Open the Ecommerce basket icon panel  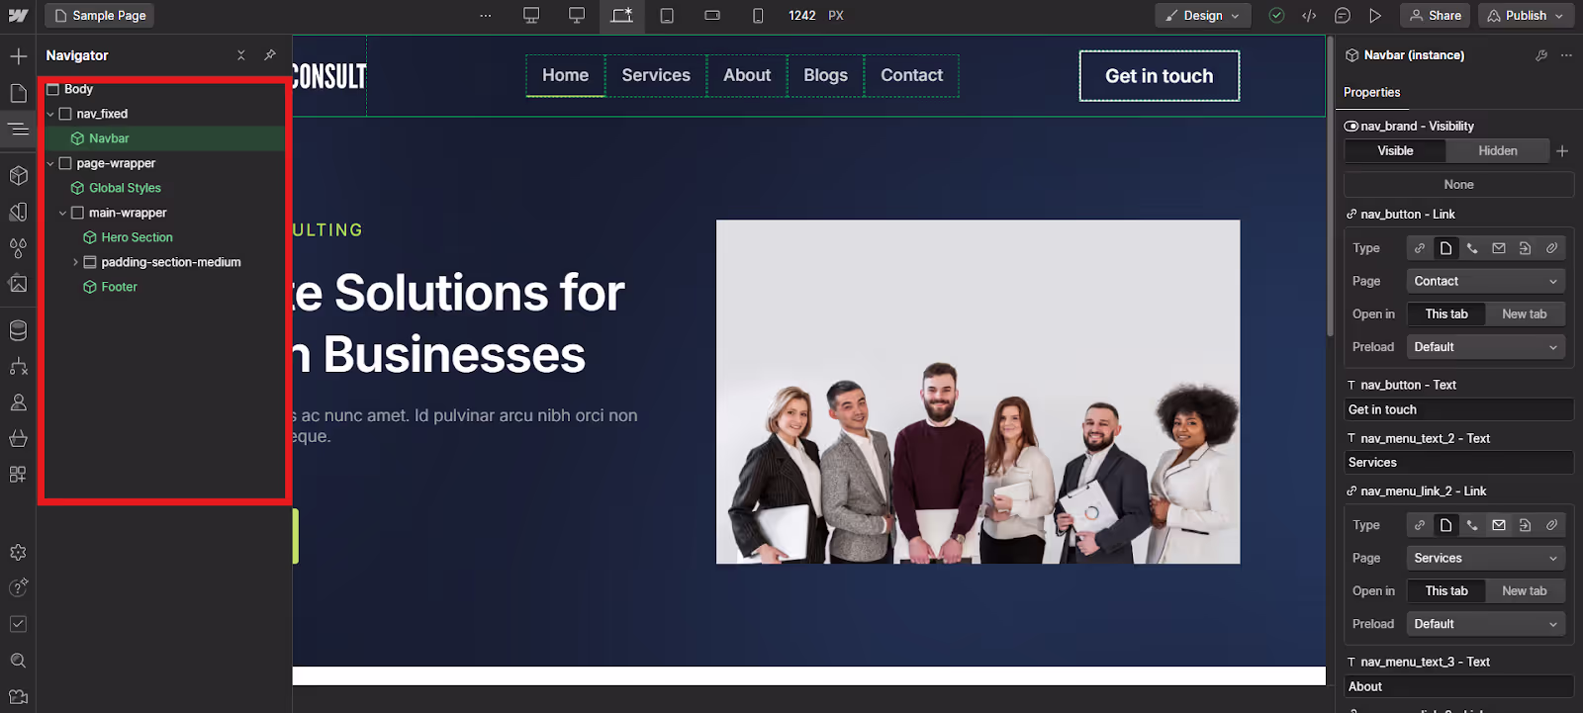(18, 438)
